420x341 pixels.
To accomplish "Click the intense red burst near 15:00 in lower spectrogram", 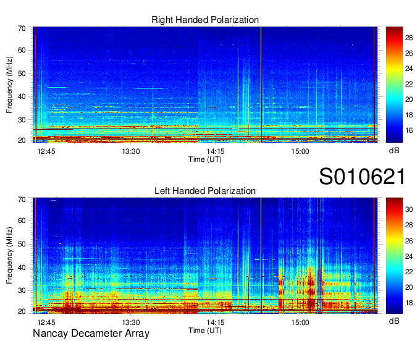I will pos(311,289).
